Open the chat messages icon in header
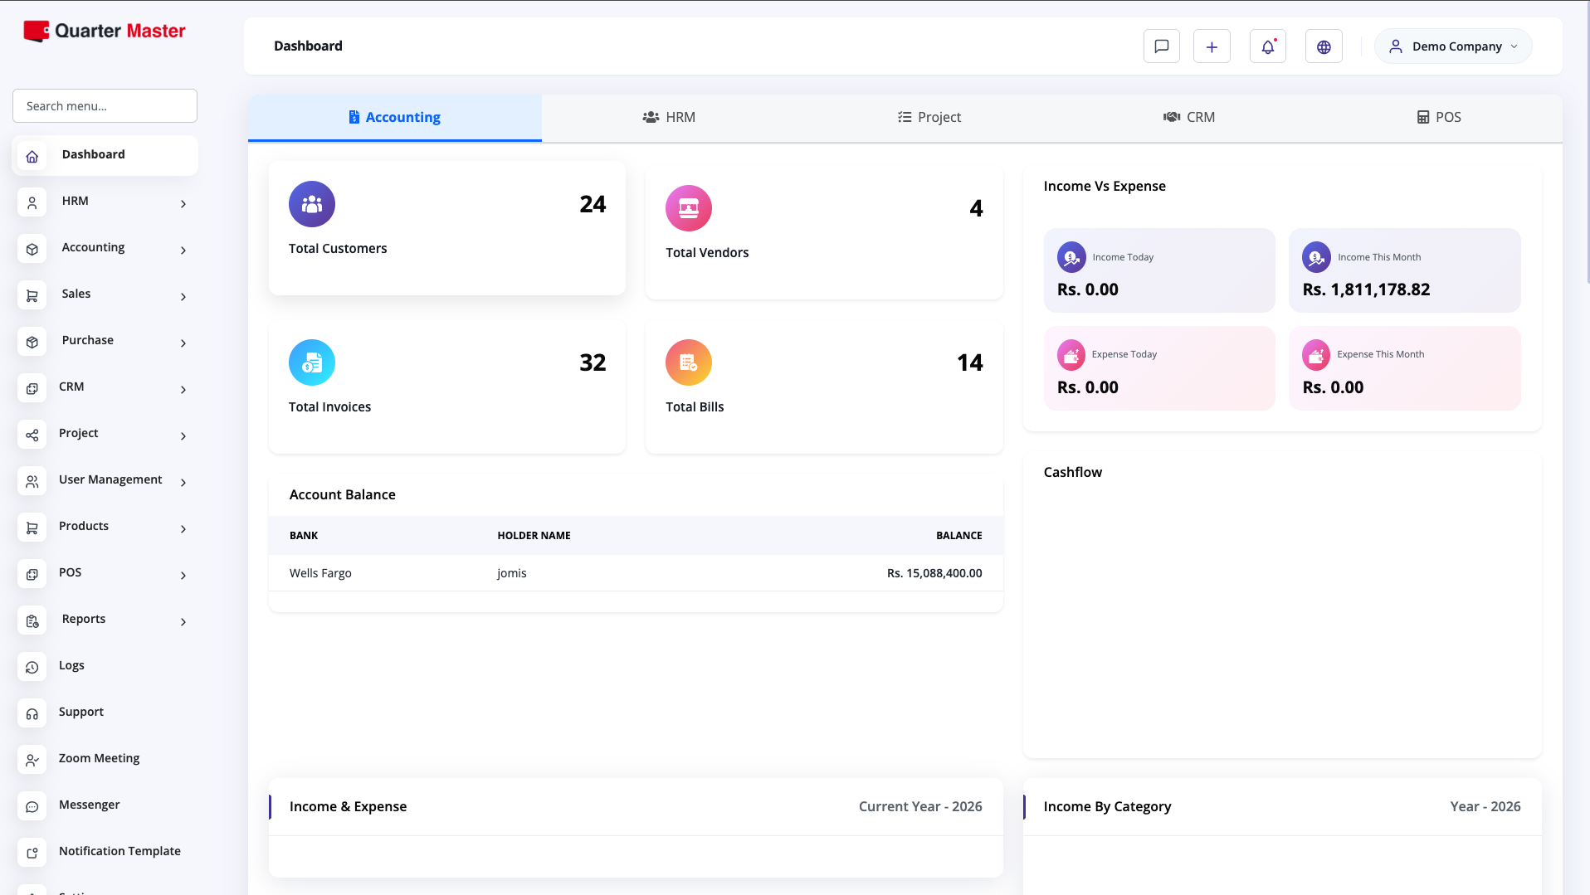The height and width of the screenshot is (895, 1590). click(1161, 46)
